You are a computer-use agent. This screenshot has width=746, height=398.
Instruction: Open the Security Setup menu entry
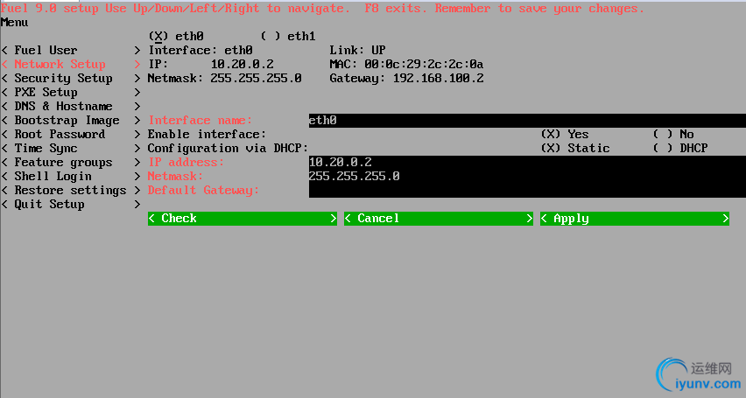72,79
